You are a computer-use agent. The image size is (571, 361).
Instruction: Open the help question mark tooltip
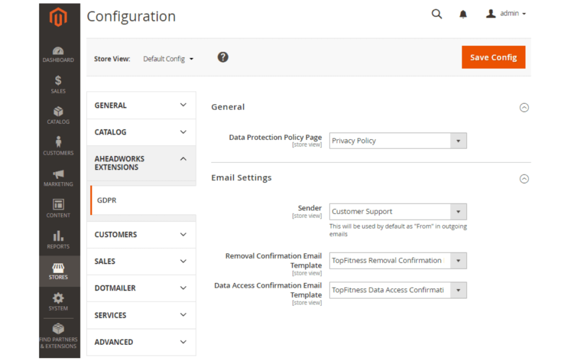point(222,57)
